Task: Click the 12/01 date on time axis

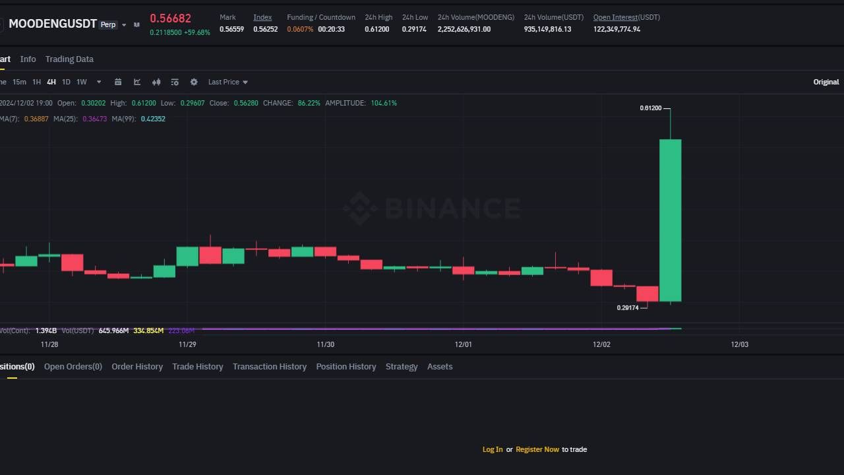Action: (x=464, y=344)
